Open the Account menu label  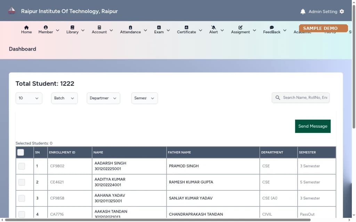[99, 32]
